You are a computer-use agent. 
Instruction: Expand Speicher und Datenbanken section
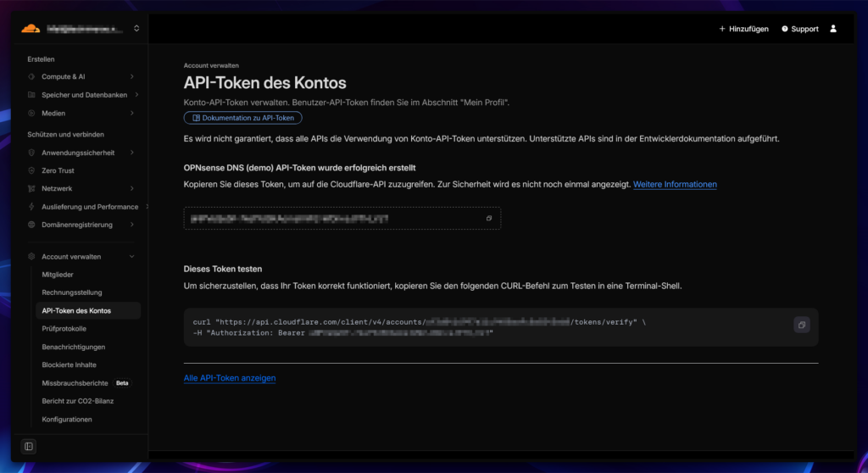(x=135, y=95)
